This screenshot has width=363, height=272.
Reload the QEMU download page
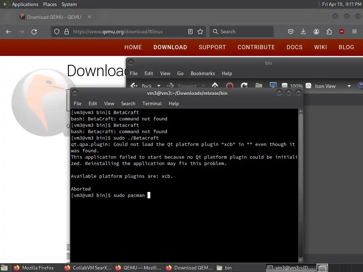[x=34, y=32]
